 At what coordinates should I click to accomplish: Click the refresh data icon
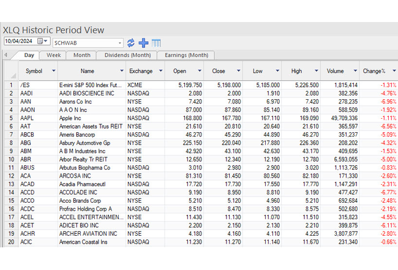(130, 43)
